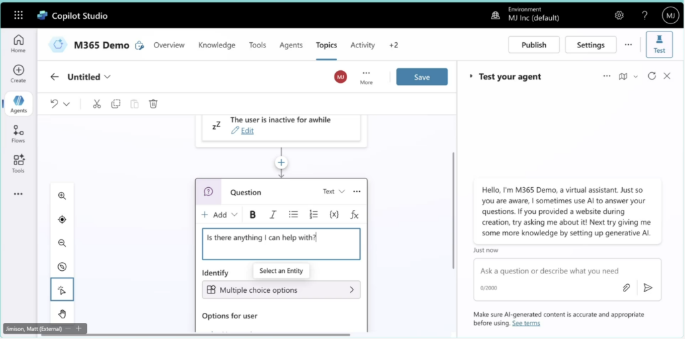Image resolution: width=685 pixels, height=339 pixels.
Task: Open Create in left sidebar
Action: [18, 74]
